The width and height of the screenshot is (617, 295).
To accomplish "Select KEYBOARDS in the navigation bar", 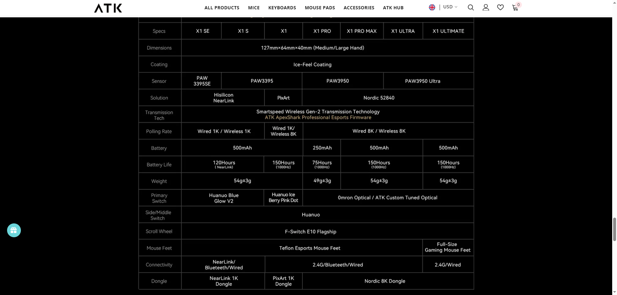I will pyautogui.click(x=282, y=8).
